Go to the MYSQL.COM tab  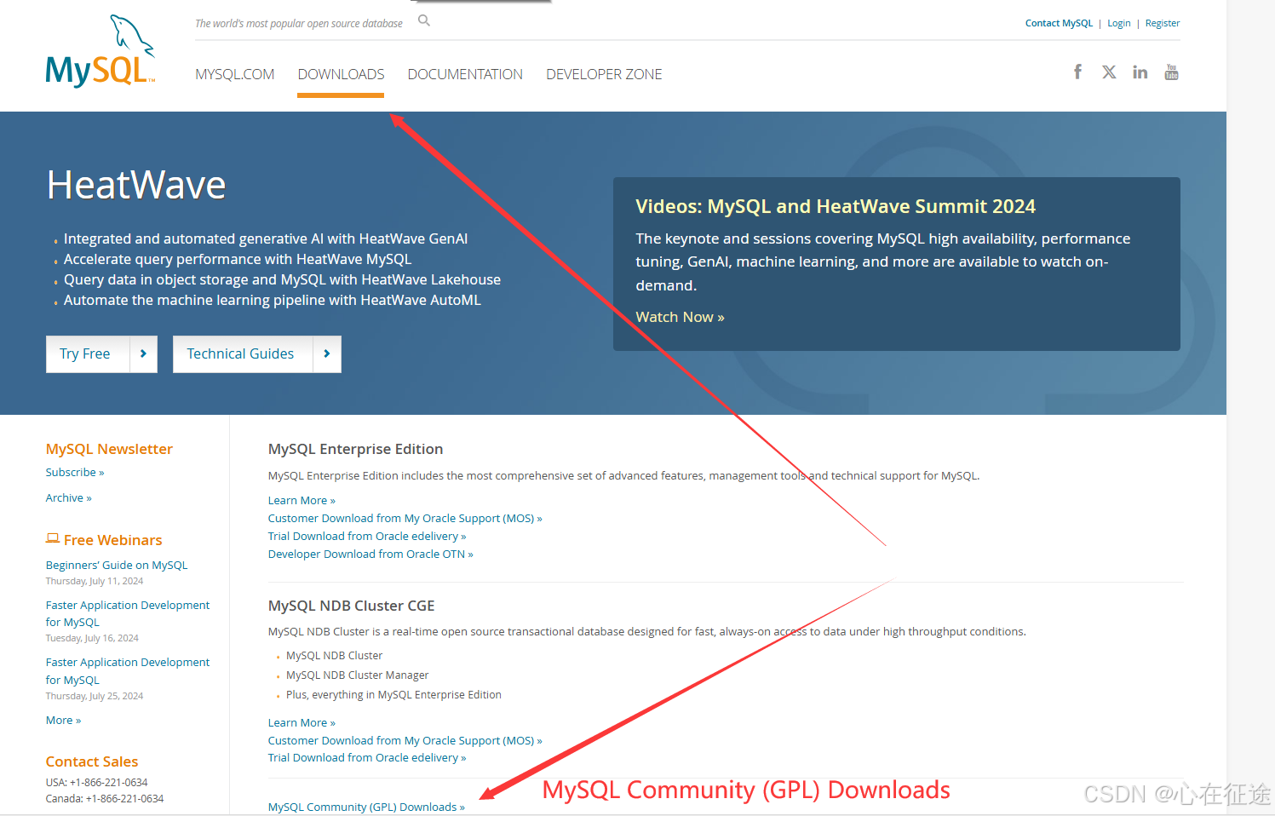point(235,74)
